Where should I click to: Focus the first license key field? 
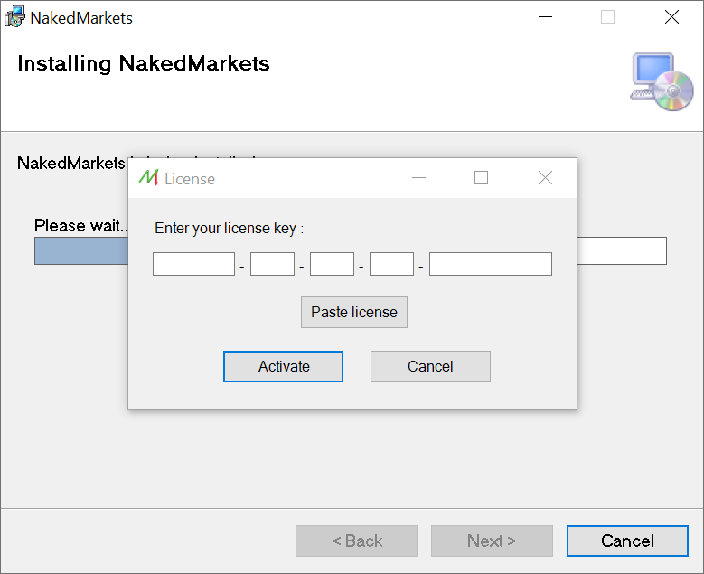point(193,264)
